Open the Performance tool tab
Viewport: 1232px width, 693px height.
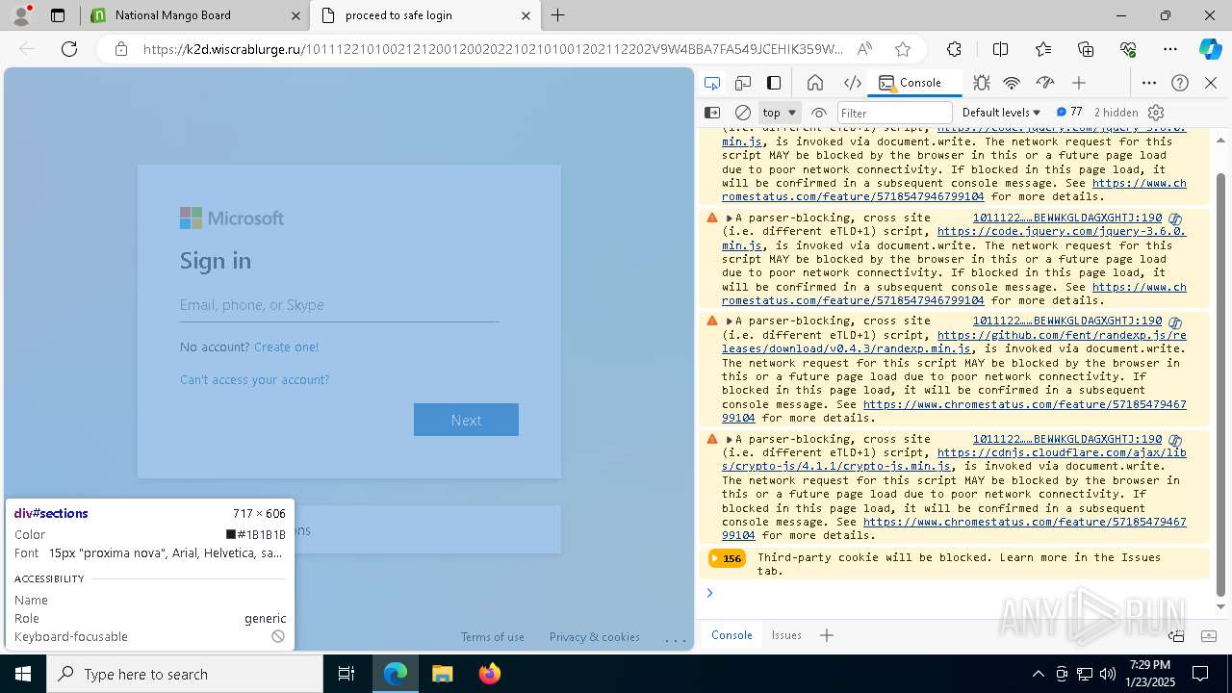[x=1045, y=83]
